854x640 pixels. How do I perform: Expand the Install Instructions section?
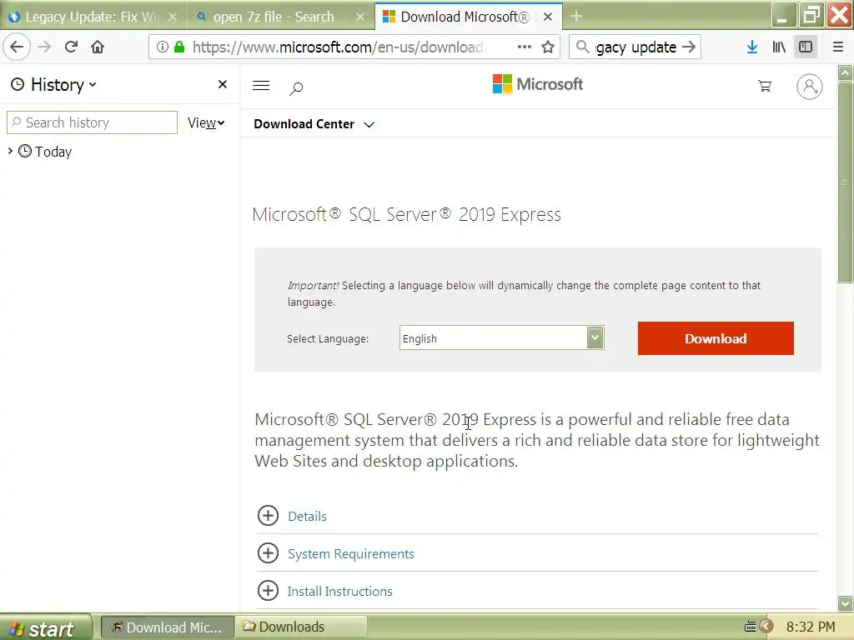coord(268,591)
